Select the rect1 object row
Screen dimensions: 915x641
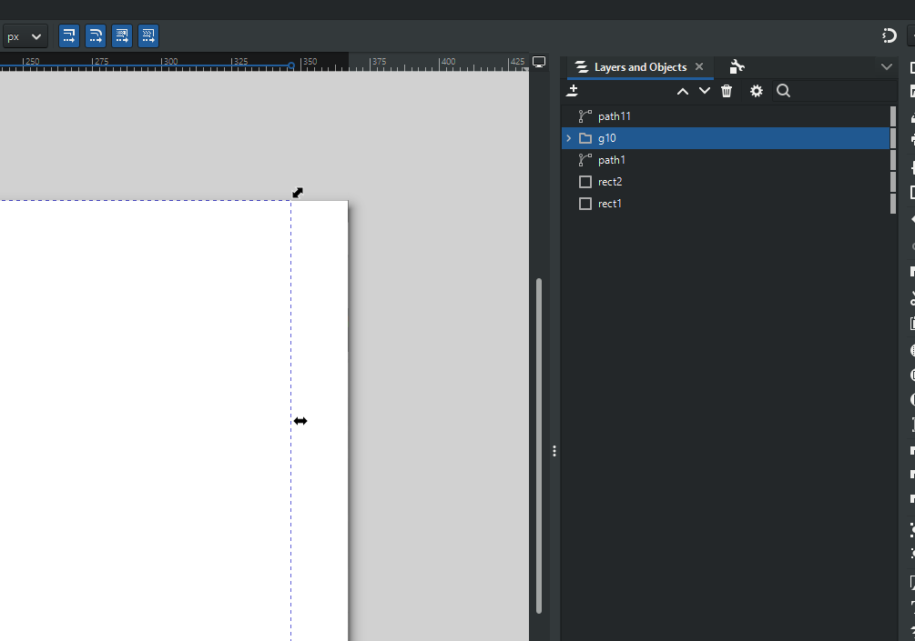(x=726, y=204)
